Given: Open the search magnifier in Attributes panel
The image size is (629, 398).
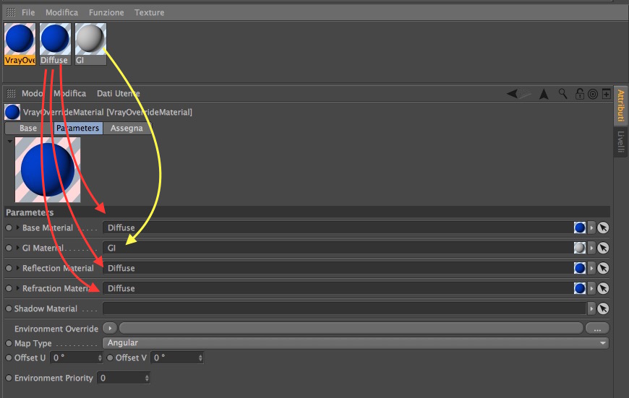Looking at the screenshot, I should 562,94.
